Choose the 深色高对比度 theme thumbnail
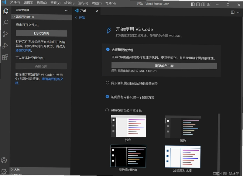Screen dimensions: 243x176 tap(128, 156)
